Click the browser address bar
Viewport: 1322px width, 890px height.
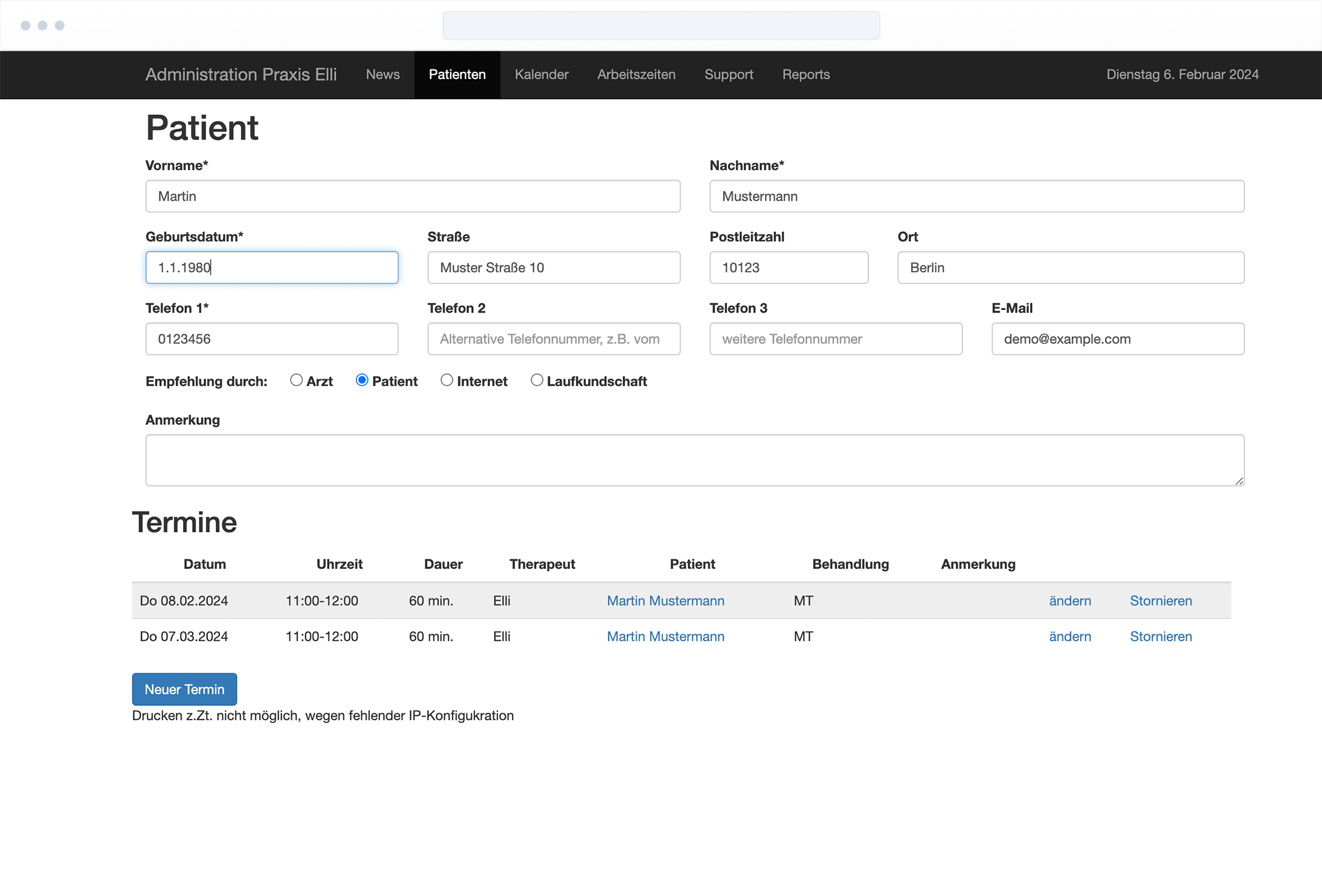661,26
